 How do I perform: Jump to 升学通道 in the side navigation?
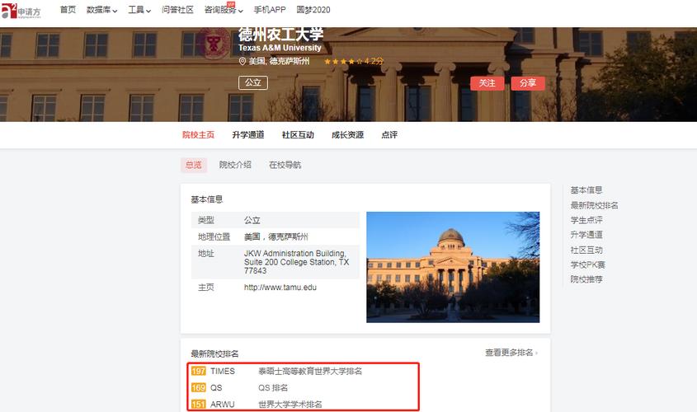[586, 234]
